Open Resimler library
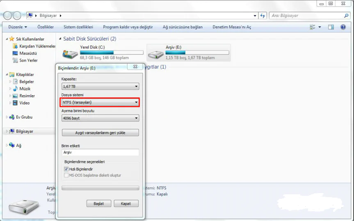 [24, 96]
